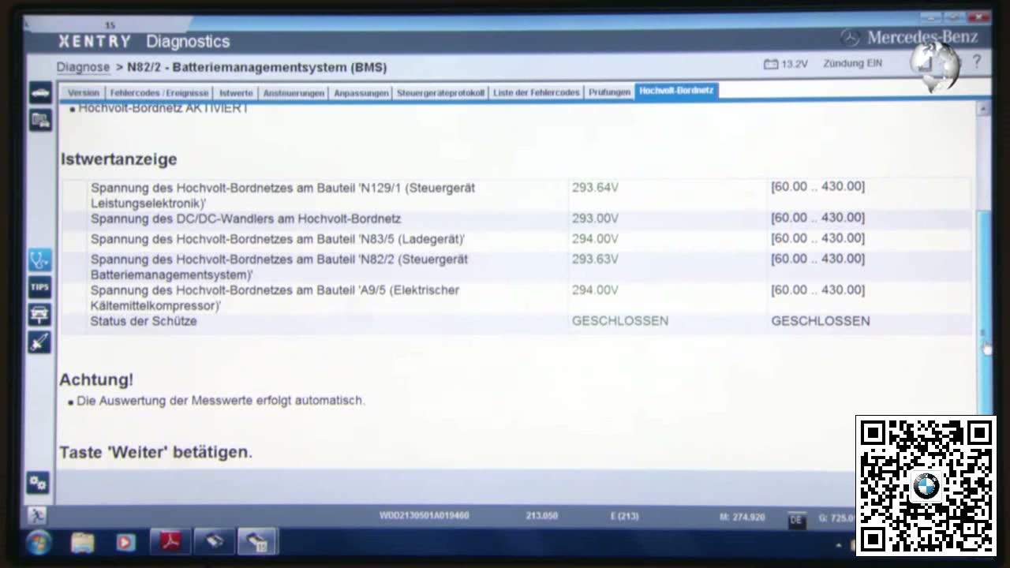Click the 293.00V measured value

(x=595, y=219)
